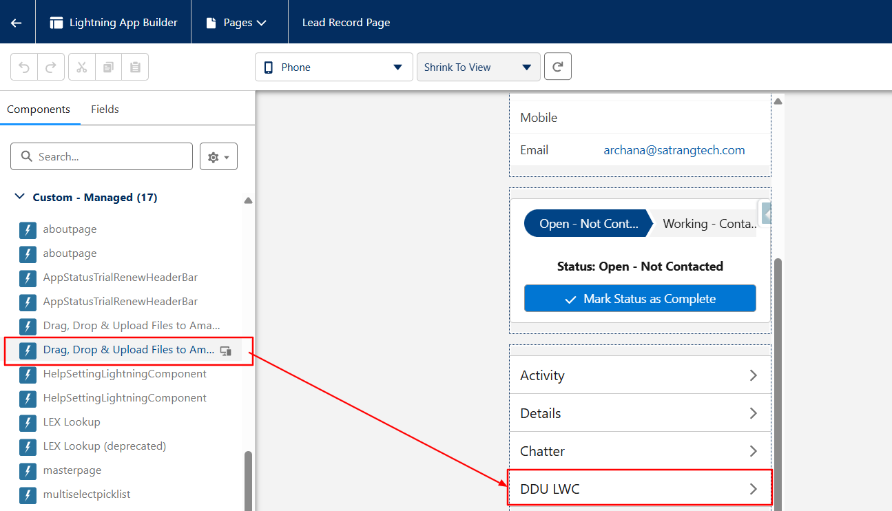Click the component list scroll-up arrow
892x511 pixels.
click(x=248, y=201)
